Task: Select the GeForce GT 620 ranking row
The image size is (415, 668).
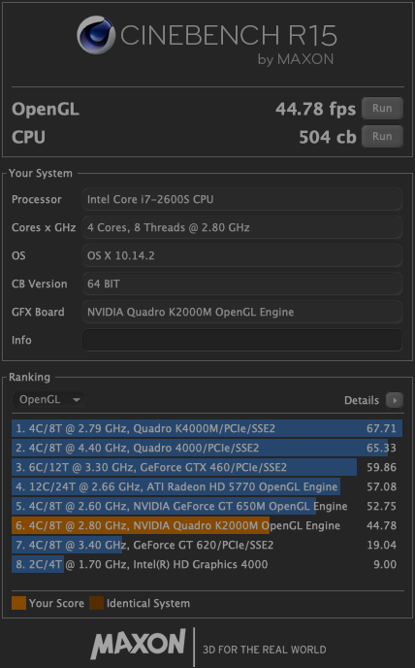Action: [x=207, y=545]
